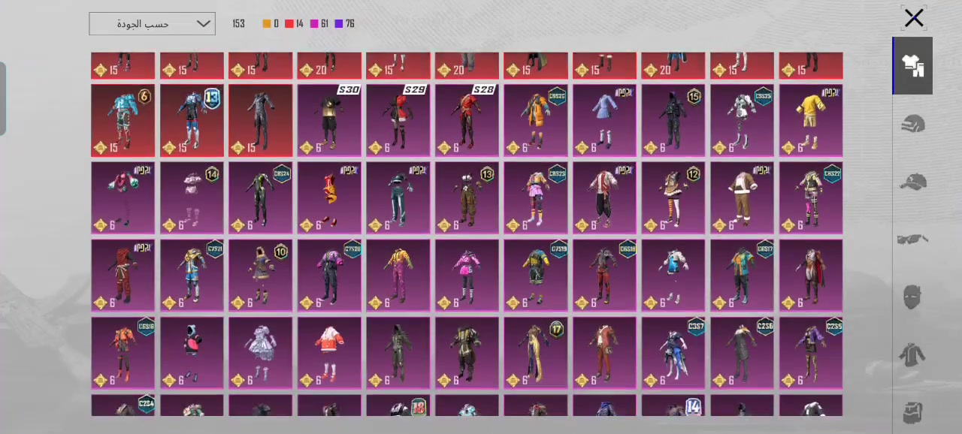Select the white outfit with red cape
Image resolution: width=962 pixels, height=434 pixels.
tap(811, 276)
